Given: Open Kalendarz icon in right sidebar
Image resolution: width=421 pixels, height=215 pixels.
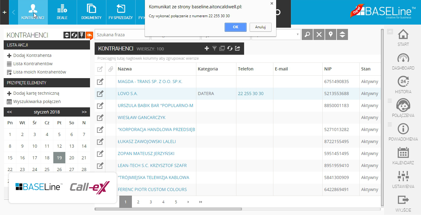Looking at the screenshot, I should coord(403,156).
